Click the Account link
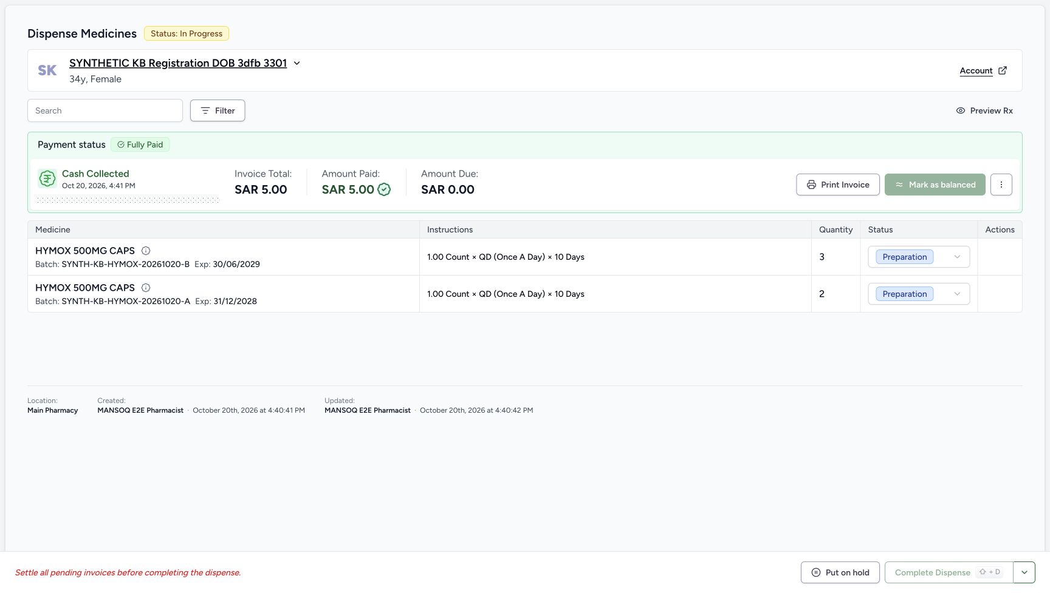 pyautogui.click(x=976, y=70)
